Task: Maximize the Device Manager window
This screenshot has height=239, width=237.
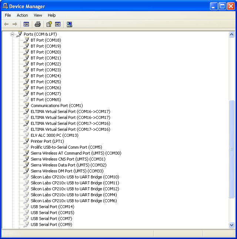Action: tap(222, 6)
